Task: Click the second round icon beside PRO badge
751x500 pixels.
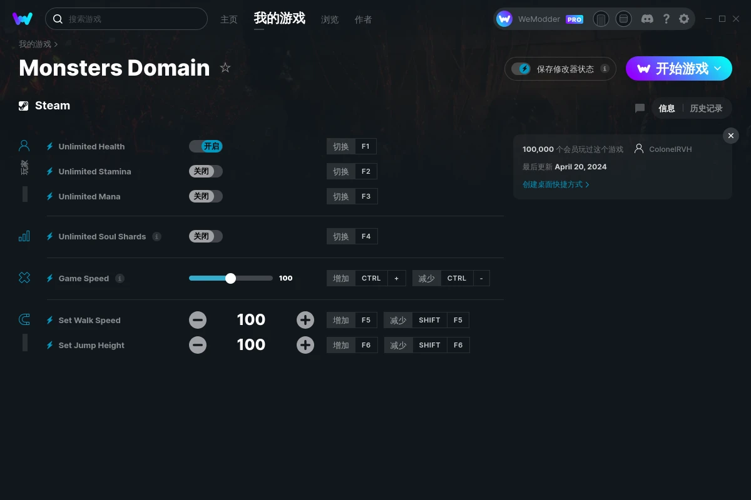Action: (x=623, y=19)
